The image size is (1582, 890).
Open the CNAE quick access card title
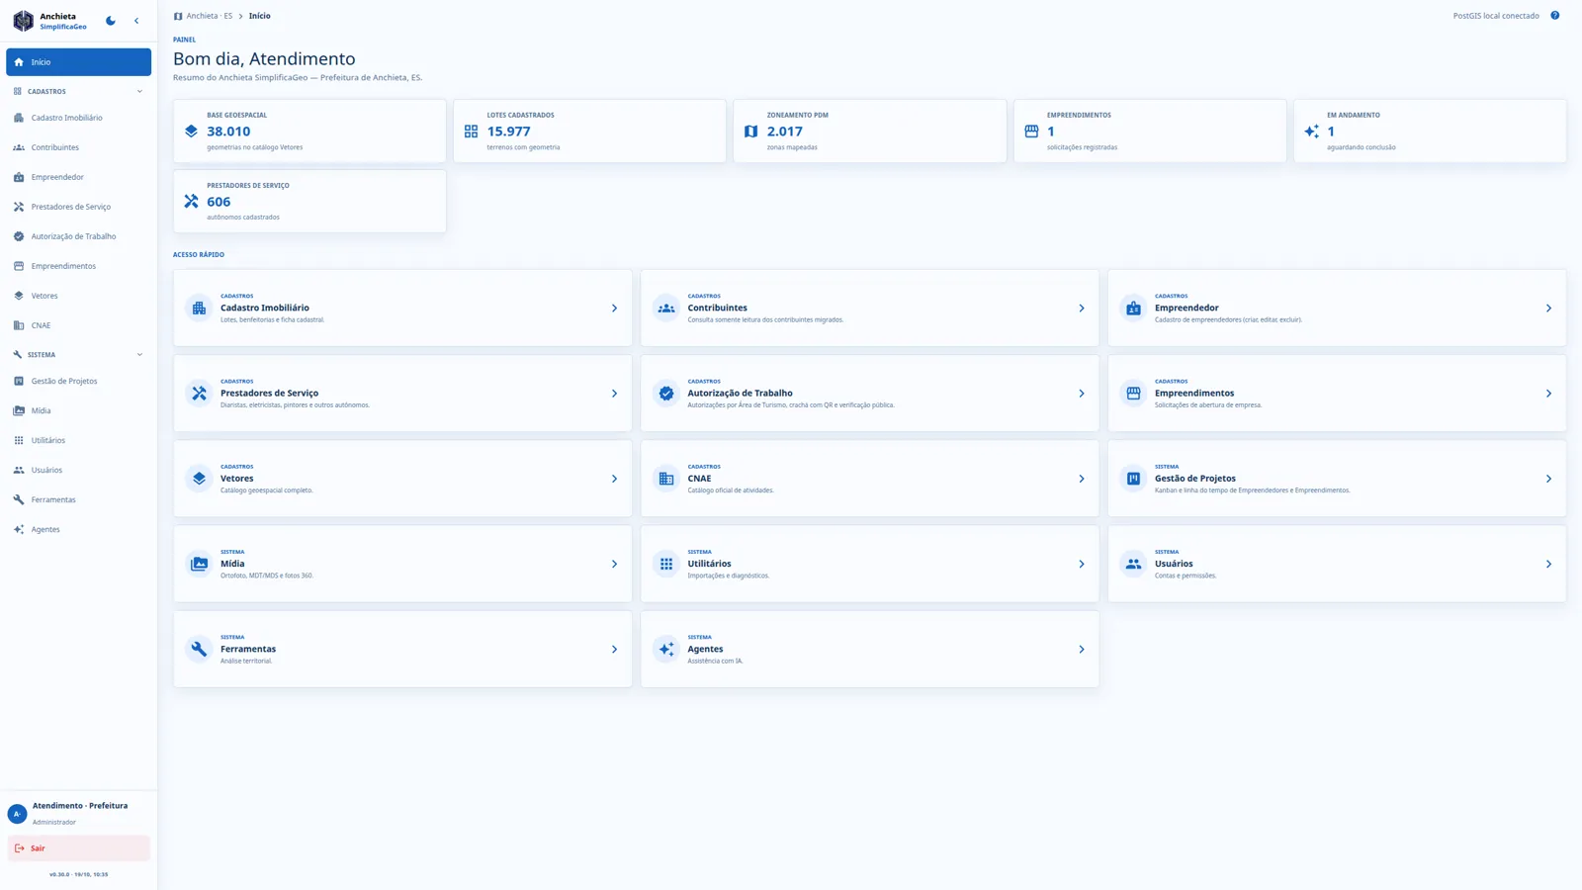point(699,479)
